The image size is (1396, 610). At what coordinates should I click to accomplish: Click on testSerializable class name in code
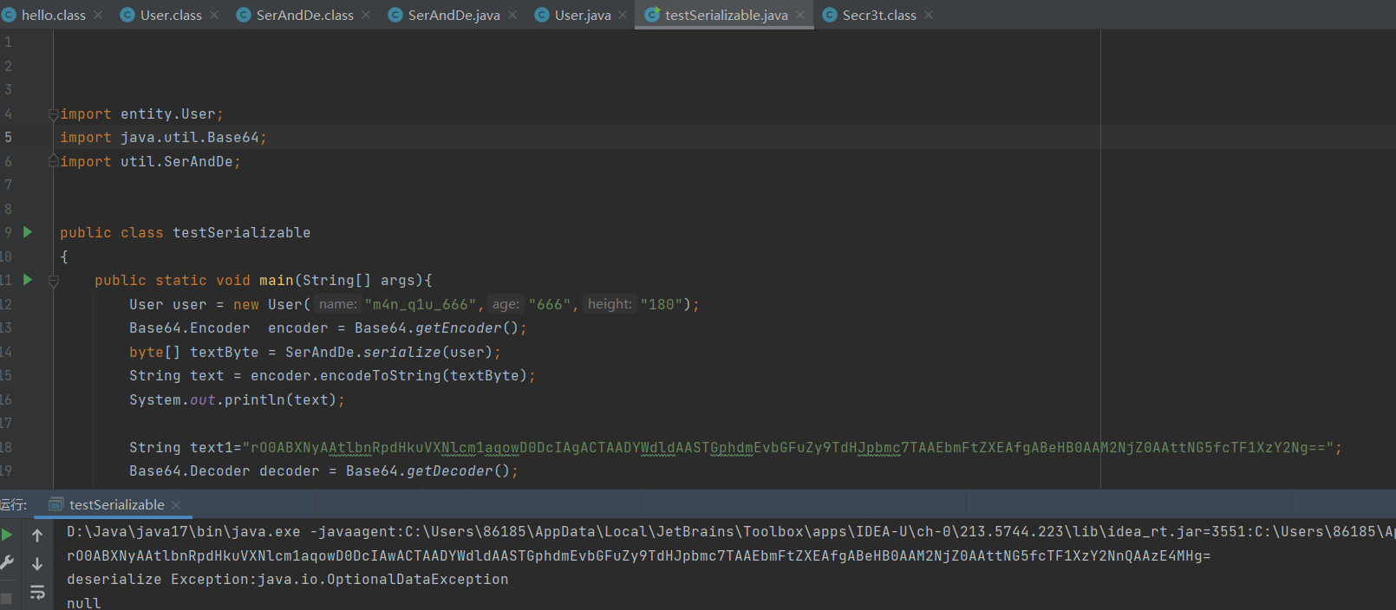241,232
